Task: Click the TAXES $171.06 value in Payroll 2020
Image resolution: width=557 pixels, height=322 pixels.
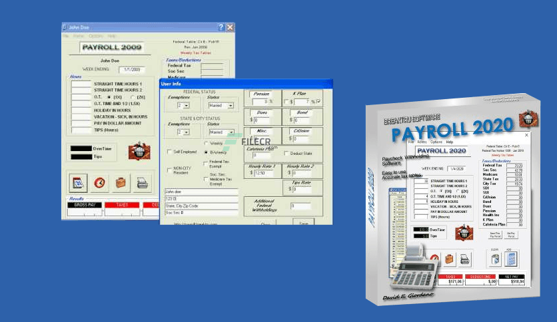Action: click(450, 281)
